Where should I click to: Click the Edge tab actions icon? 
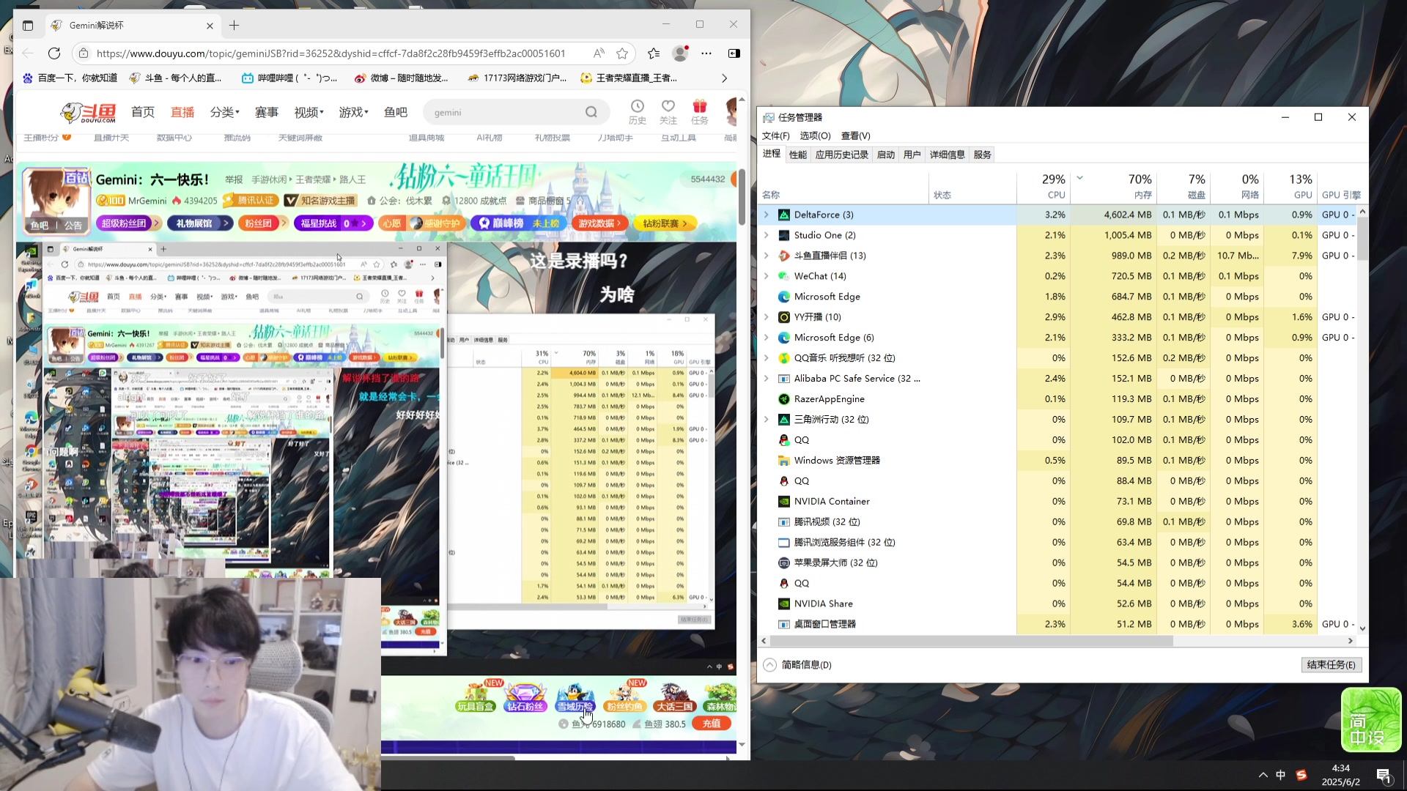(x=28, y=25)
